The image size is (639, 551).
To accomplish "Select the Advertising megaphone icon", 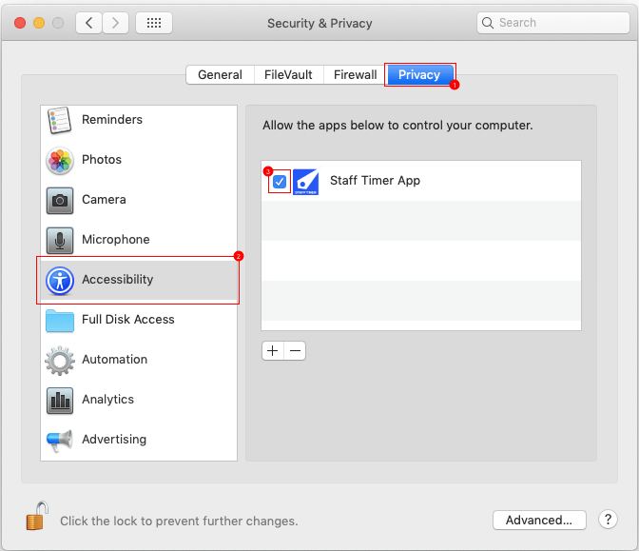I will [60, 440].
